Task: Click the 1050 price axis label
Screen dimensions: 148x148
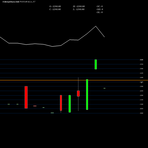Action: coord(141,109)
